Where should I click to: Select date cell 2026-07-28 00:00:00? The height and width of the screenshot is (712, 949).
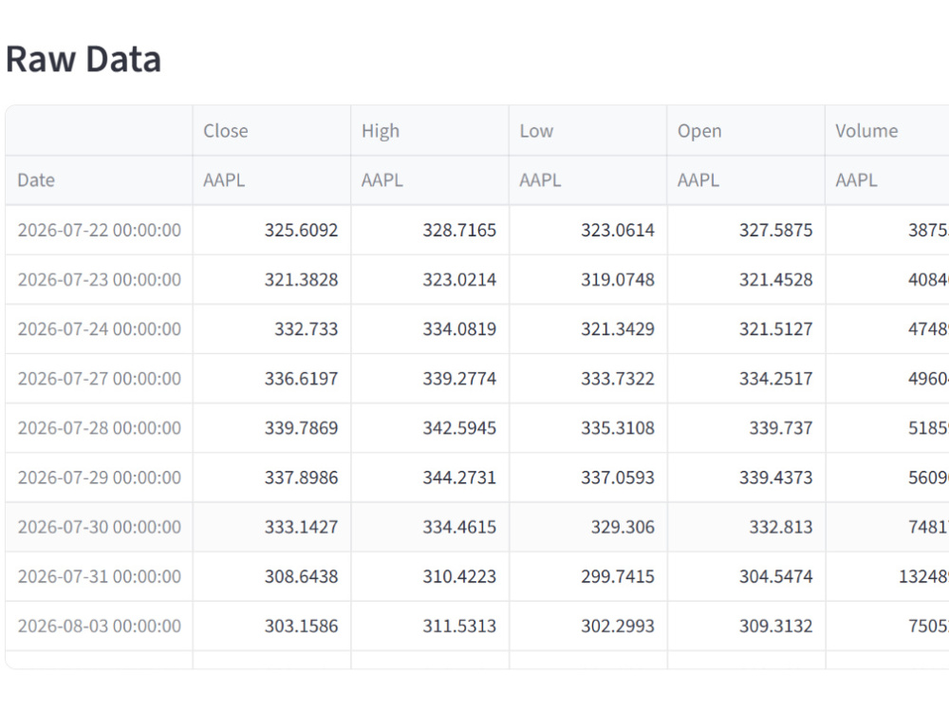(99, 428)
